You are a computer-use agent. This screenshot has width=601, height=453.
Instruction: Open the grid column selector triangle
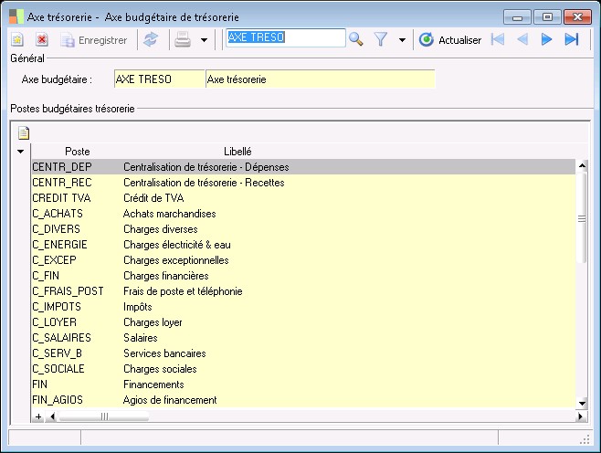(20, 151)
